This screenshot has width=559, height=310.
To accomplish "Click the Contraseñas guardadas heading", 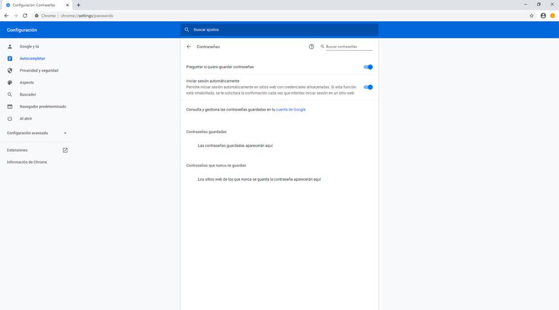I will pos(206,132).
